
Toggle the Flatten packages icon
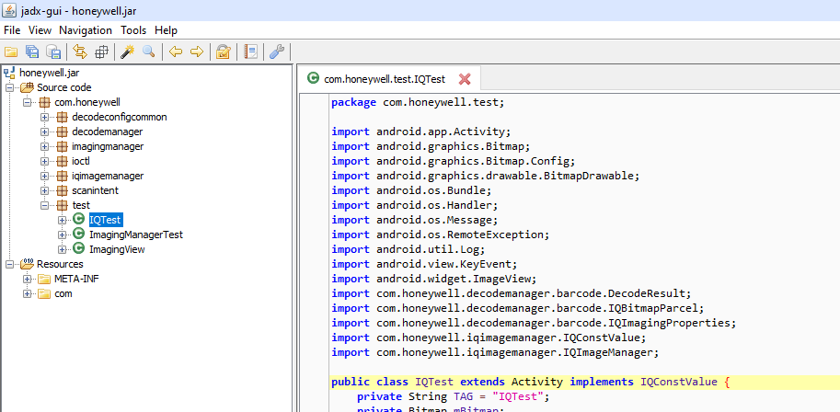[x=101, y=51]
